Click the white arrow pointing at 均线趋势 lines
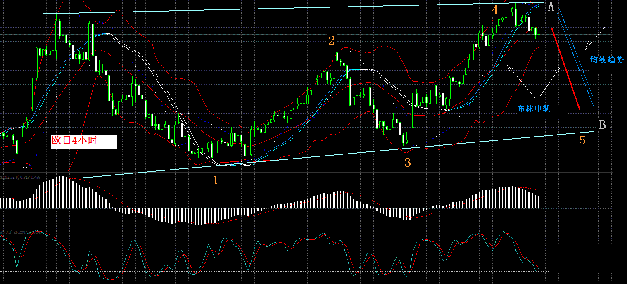627x284 pixels. click(595, 37)
